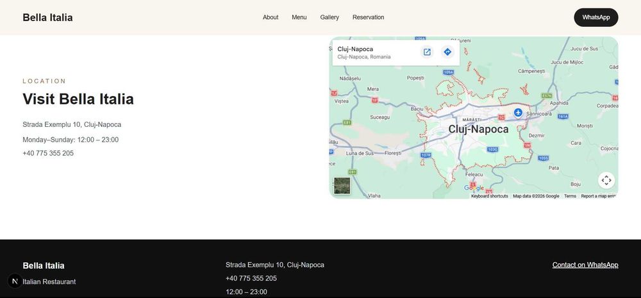Click phone number in location section
Image resolution: width=641 pixels, height=298 pixels.
point(48,153)
